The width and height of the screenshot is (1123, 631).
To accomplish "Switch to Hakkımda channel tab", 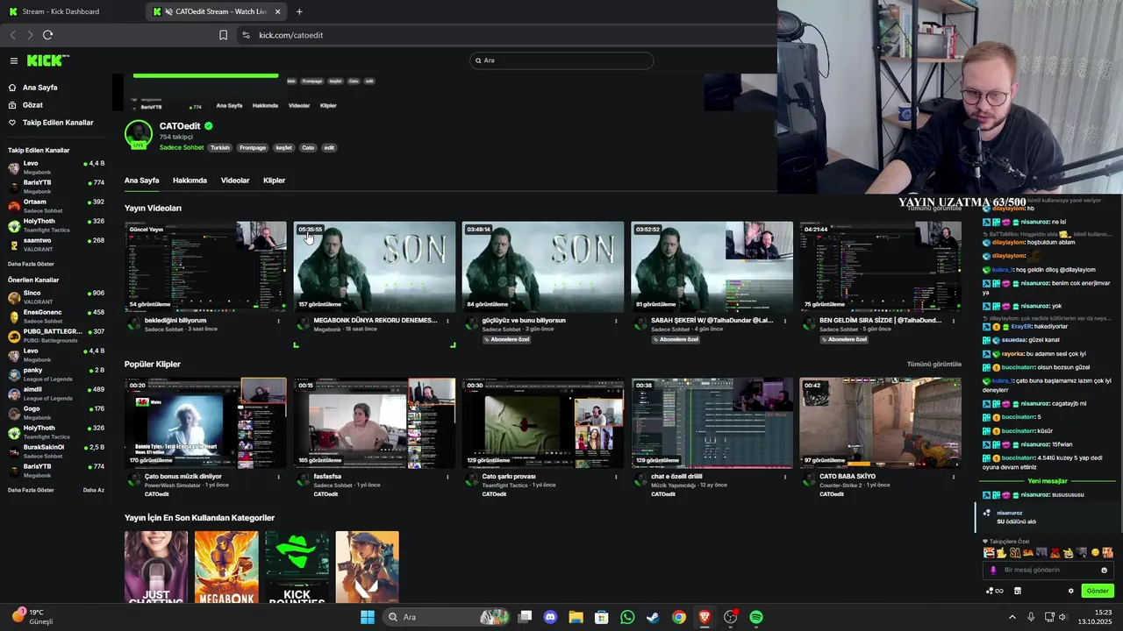I will [190, 181].
